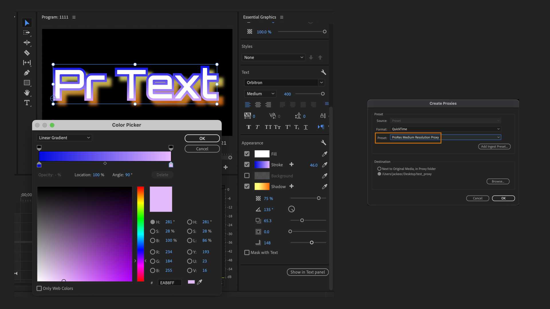Center align text icon
550x309 pixels.
[x=258, y=105]
